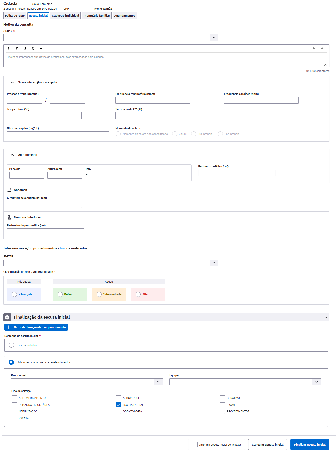Uncheck the ESCUTA INICIAL checkbox
This screenshot has height=453, width=336.
click(118, 405)
